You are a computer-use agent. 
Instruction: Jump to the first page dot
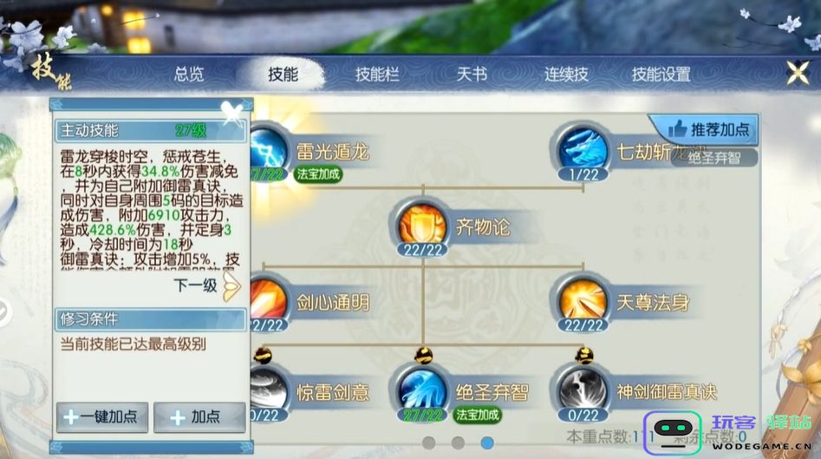click(429, 443)
